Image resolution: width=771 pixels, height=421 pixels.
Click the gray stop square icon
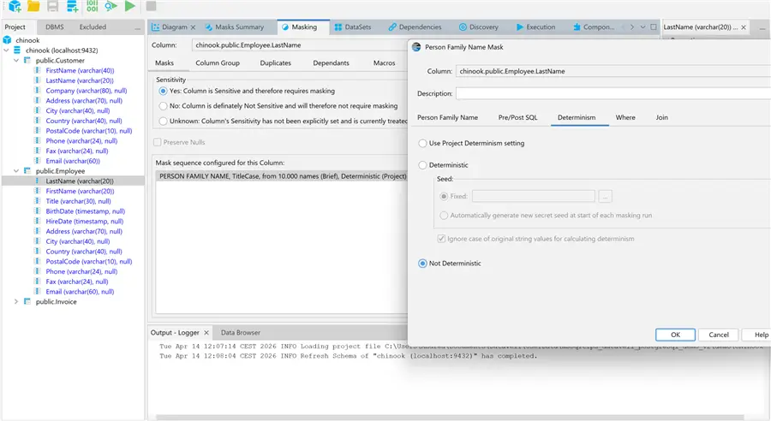click(151, 6)
